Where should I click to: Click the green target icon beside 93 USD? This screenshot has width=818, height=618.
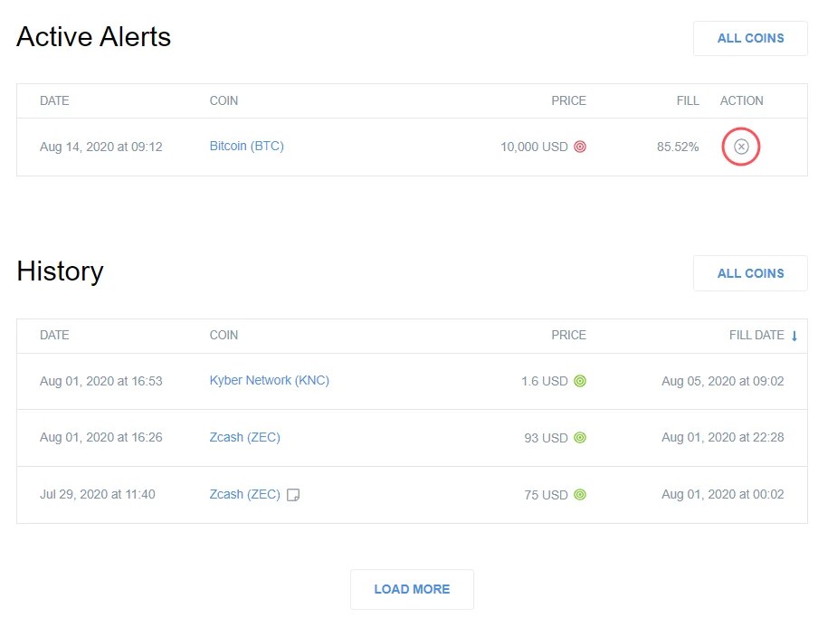click(580, 438)
